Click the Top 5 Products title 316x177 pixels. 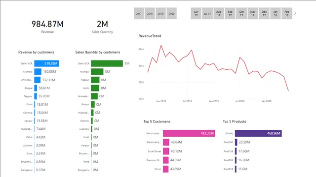[235, 121]
